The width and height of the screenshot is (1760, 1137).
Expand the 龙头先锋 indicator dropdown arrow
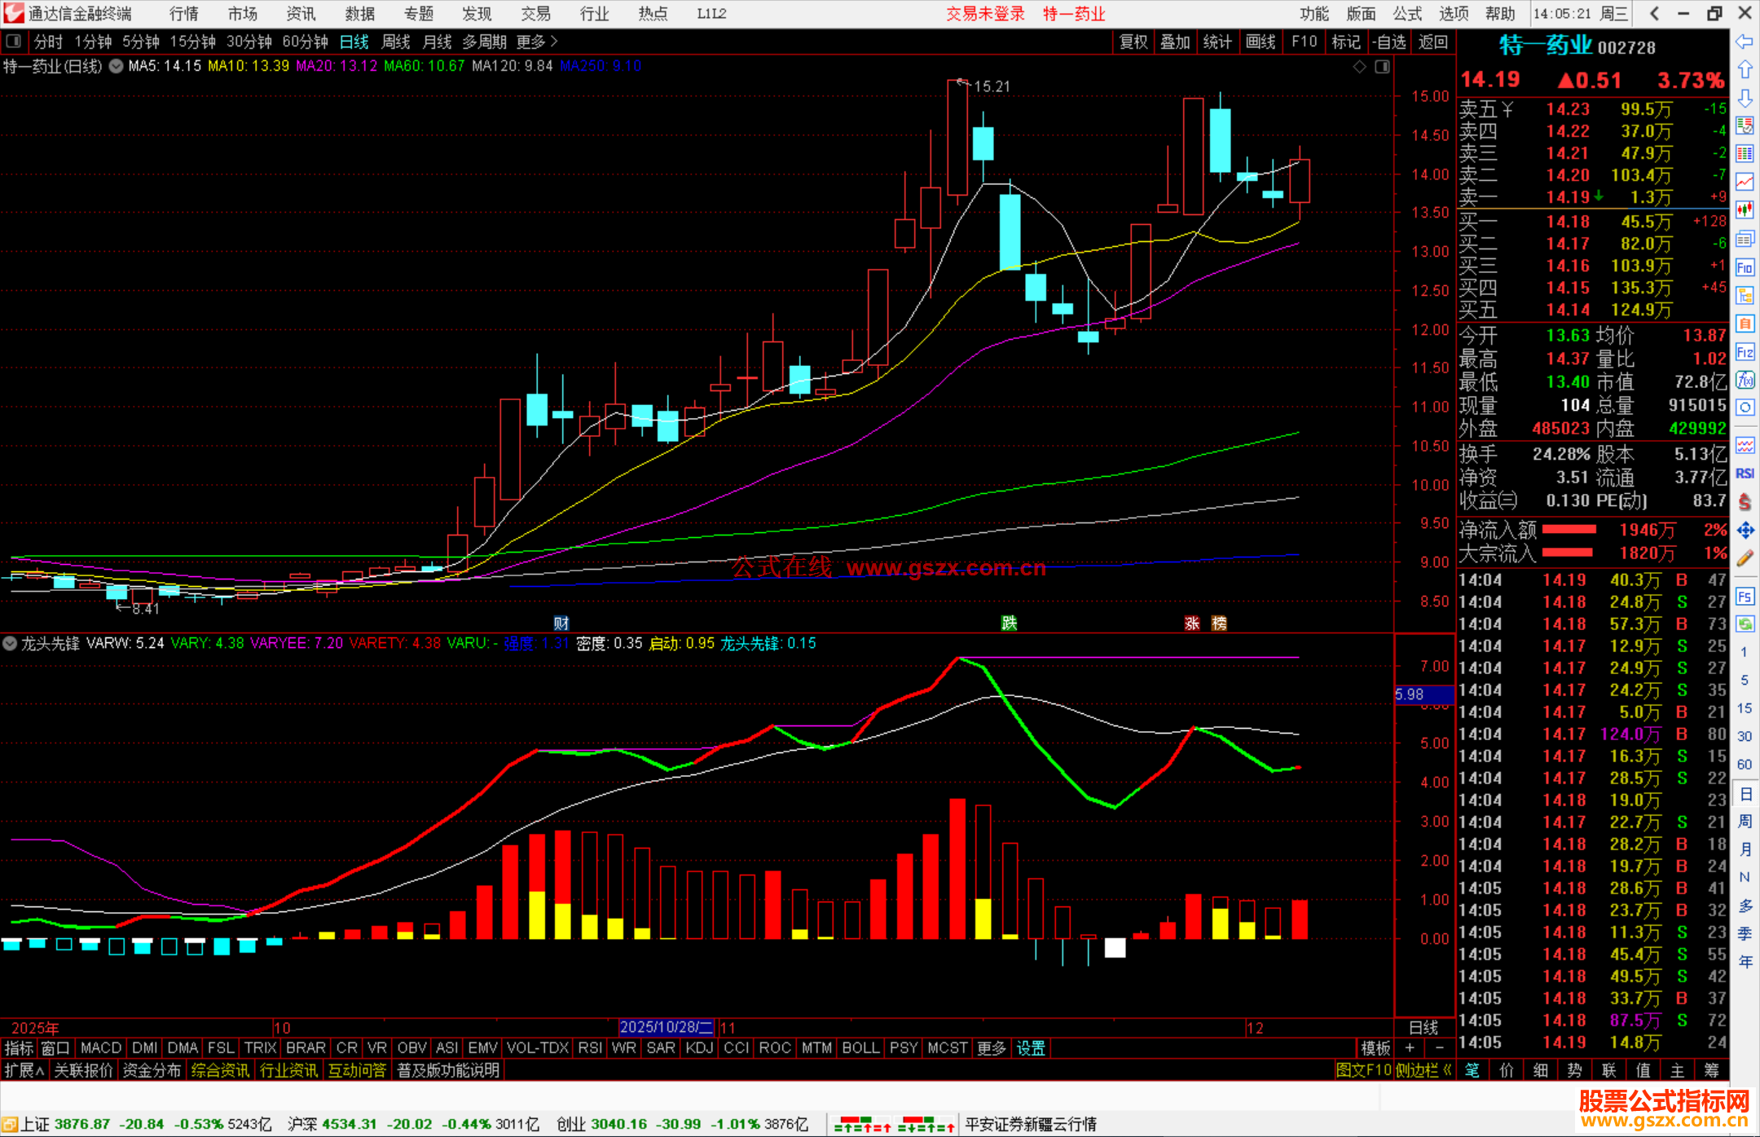click(10, 643)
